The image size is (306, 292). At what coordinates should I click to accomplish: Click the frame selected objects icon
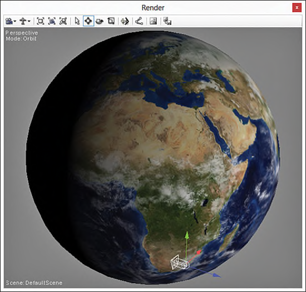[x=63, y=21]
